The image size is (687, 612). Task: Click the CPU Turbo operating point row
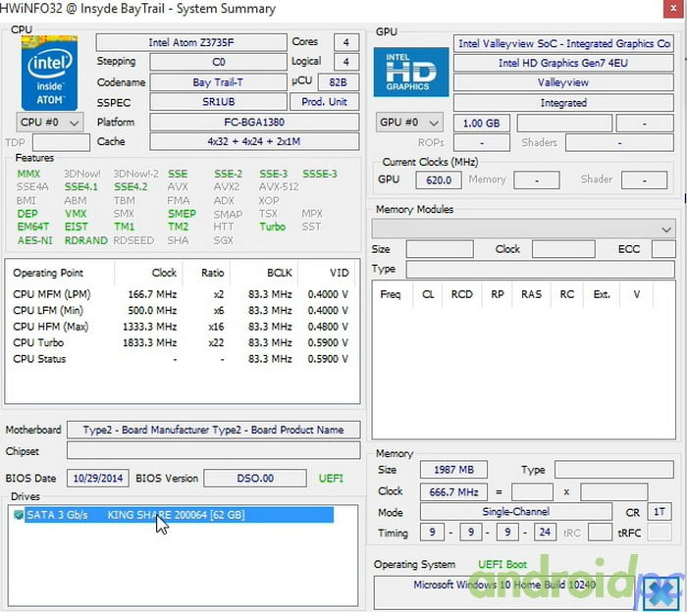tap(181, 342)
